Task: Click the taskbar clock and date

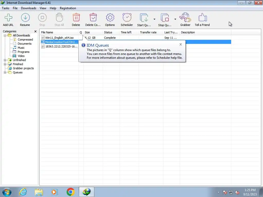Action: [x=250, y=192]
